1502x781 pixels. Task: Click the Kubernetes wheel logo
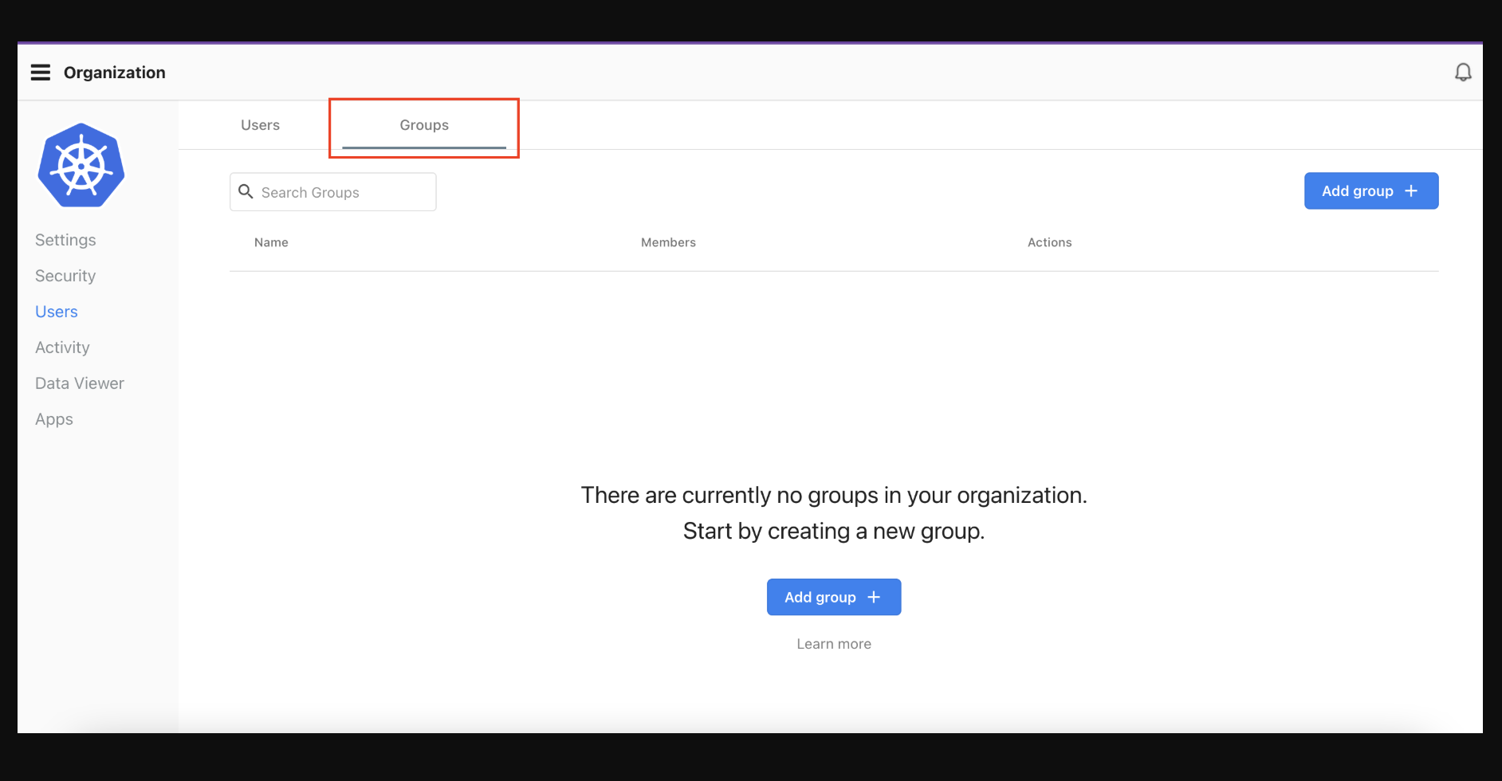[x=81, y=166]
